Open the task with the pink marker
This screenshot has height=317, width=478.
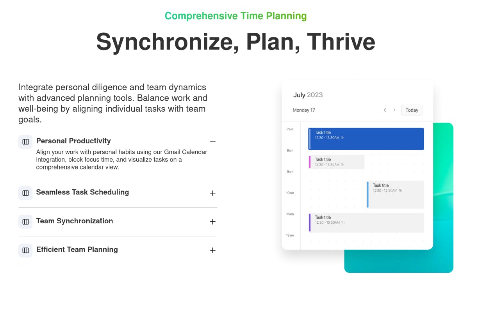336,162
